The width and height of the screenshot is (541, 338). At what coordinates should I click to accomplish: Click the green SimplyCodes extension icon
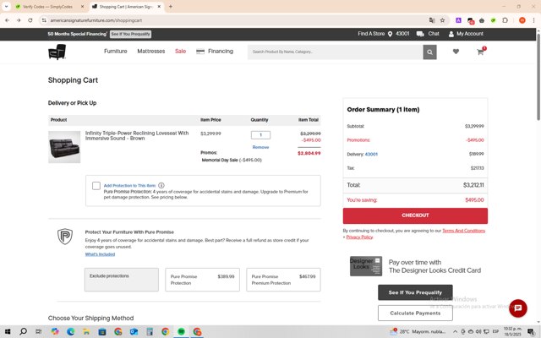click(x=494, y=20)
